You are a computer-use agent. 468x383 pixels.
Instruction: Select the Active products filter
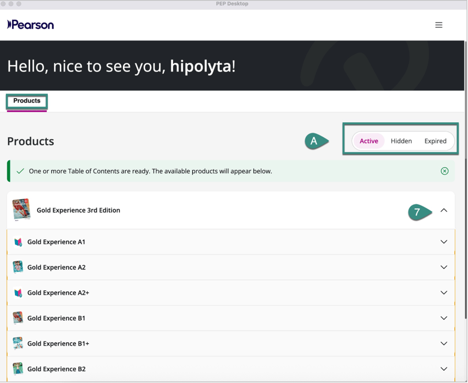click(x=369, y=141)
